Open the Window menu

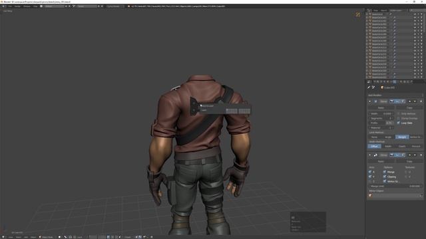click(27, 6)
